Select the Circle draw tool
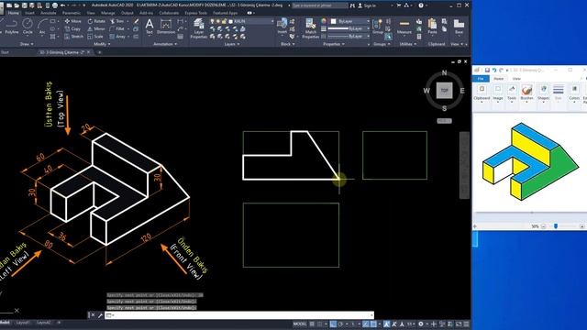 click(x=28, y=27)
